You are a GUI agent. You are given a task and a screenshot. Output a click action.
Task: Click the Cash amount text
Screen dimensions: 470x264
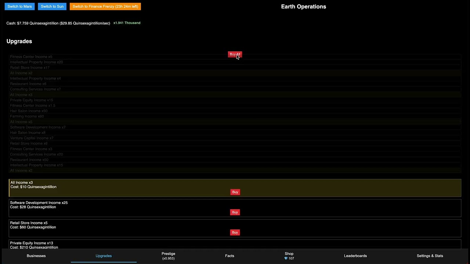tap(58, 23)
